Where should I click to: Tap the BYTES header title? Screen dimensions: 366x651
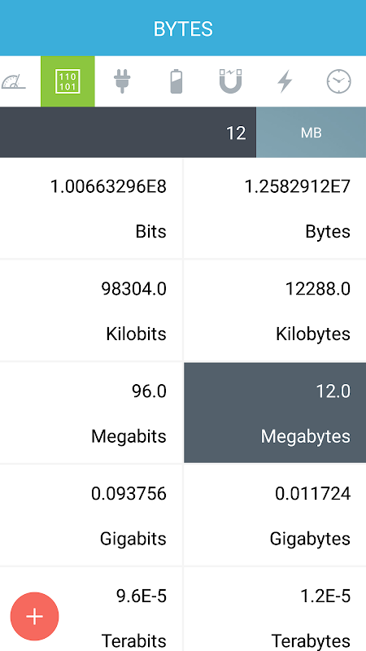click(x=183, y=29)
